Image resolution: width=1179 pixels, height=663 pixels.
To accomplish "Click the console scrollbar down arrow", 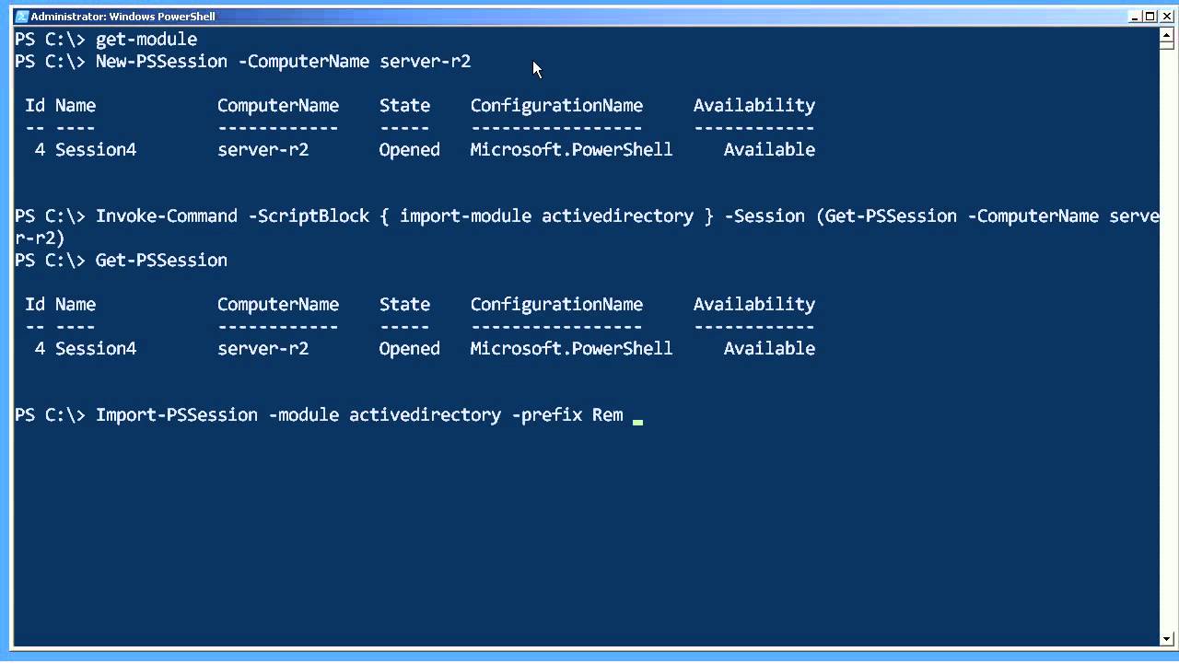I will [1166, 639].
